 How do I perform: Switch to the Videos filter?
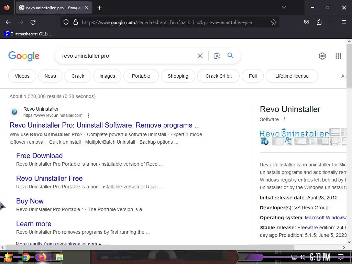pos(22,76)
